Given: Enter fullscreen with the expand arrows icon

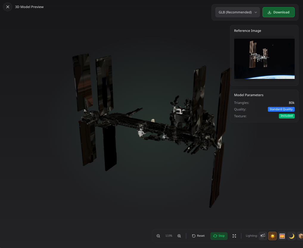Looking at the screenshot, I should coord(234,236).
